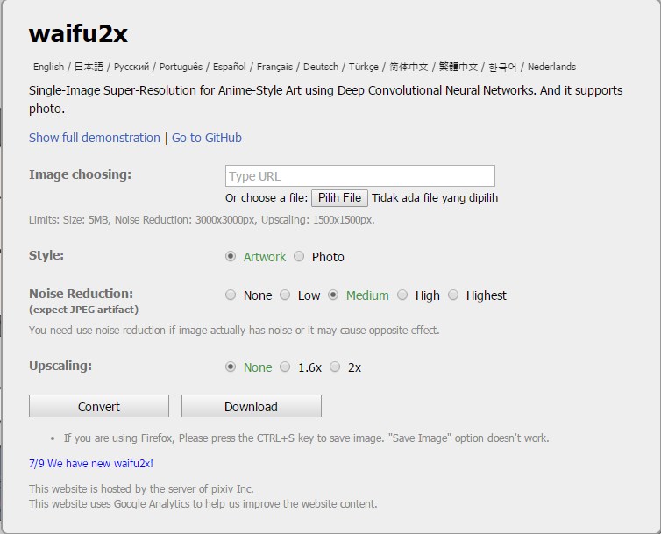Switch language to Deutsch
Screen dimensions: 661x534
(321, 67)
